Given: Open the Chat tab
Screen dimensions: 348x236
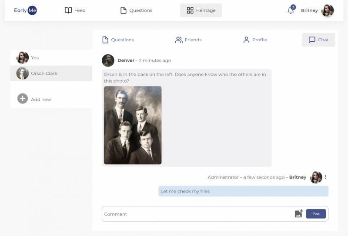Looking at the screenshot, I should click(x=318, y=40).
